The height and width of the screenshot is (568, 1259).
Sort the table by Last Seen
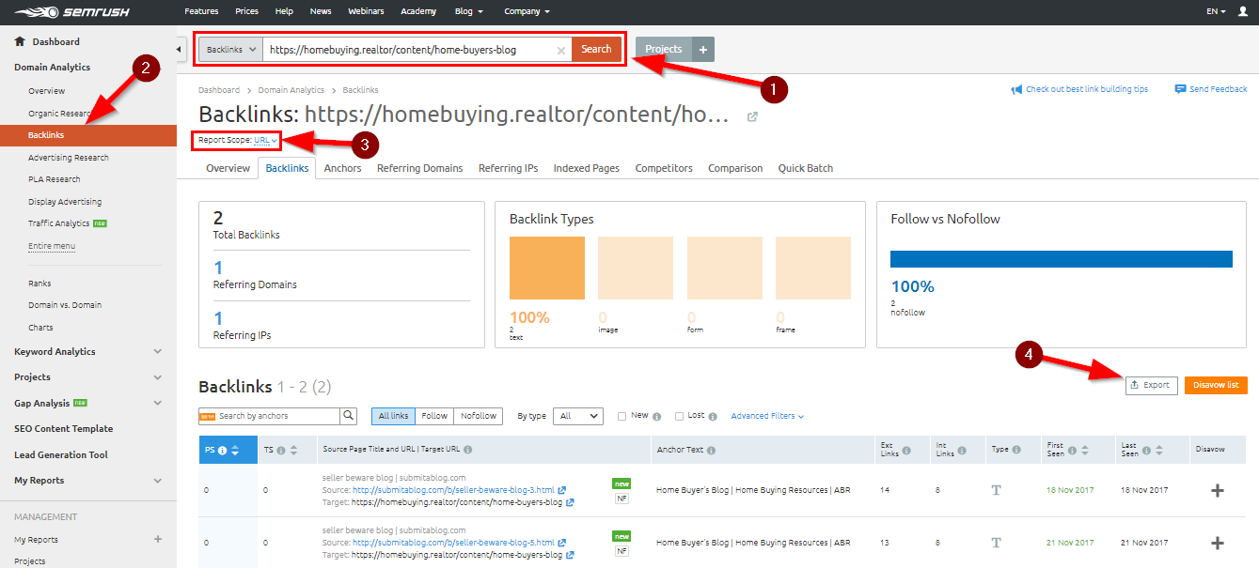tap(1157, 451)
